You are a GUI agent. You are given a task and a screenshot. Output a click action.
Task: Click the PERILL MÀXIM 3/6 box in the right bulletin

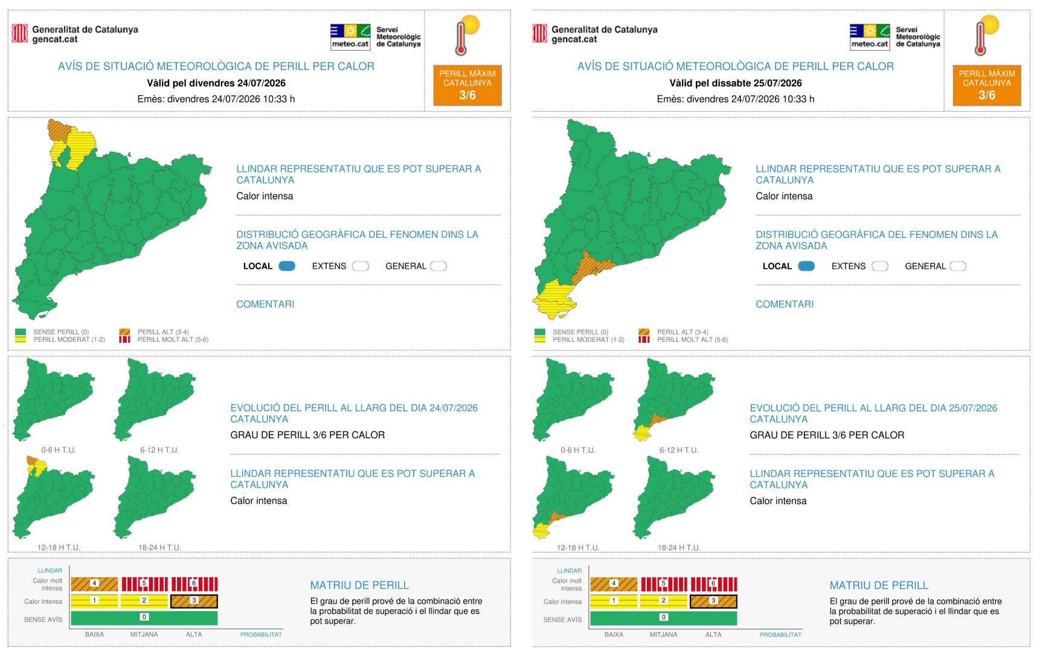pyautogui.click(x=987, y=85)
